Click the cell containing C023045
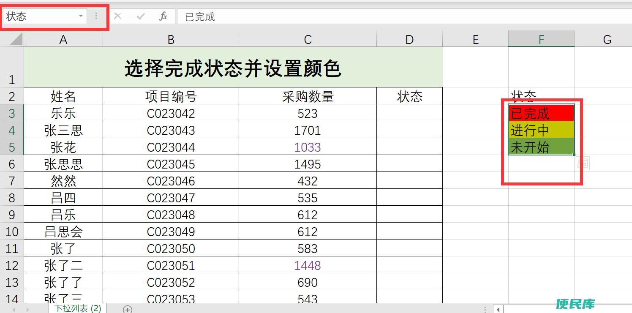Screen dimensions: 632x313 (x=171, y=163)
